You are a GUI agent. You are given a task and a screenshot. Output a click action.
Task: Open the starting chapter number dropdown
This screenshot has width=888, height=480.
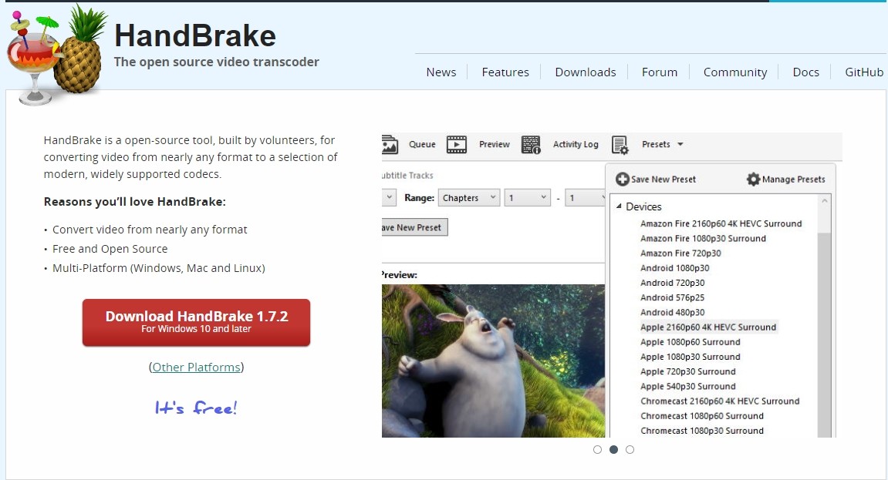527,197
